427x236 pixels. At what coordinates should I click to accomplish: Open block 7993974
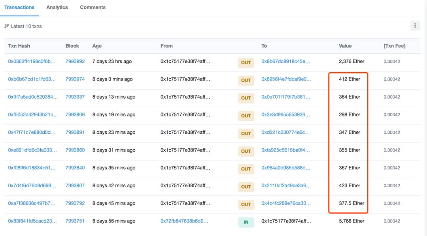75,79
